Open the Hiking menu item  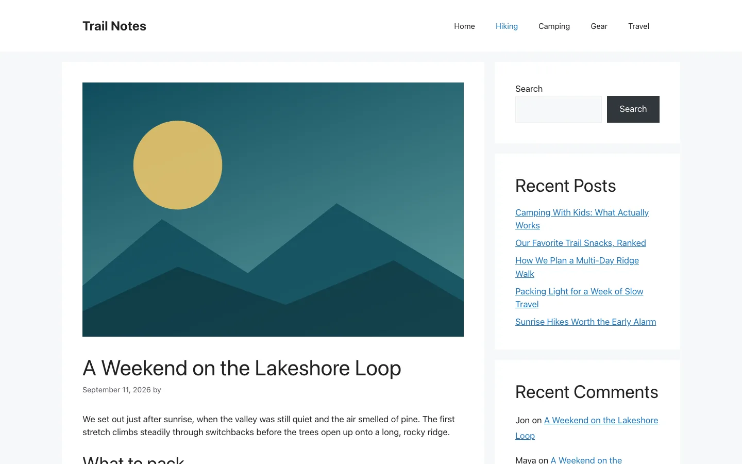(x=507, y=26)
